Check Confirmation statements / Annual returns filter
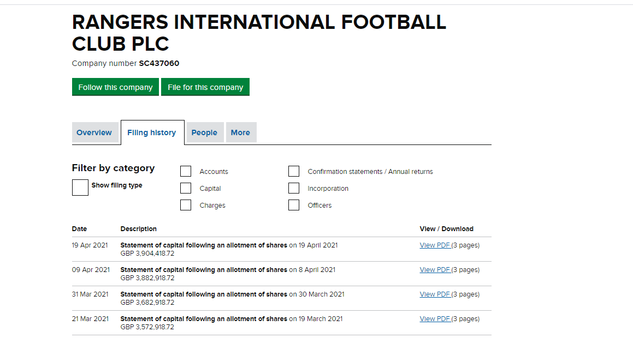 tap(294, 171)
